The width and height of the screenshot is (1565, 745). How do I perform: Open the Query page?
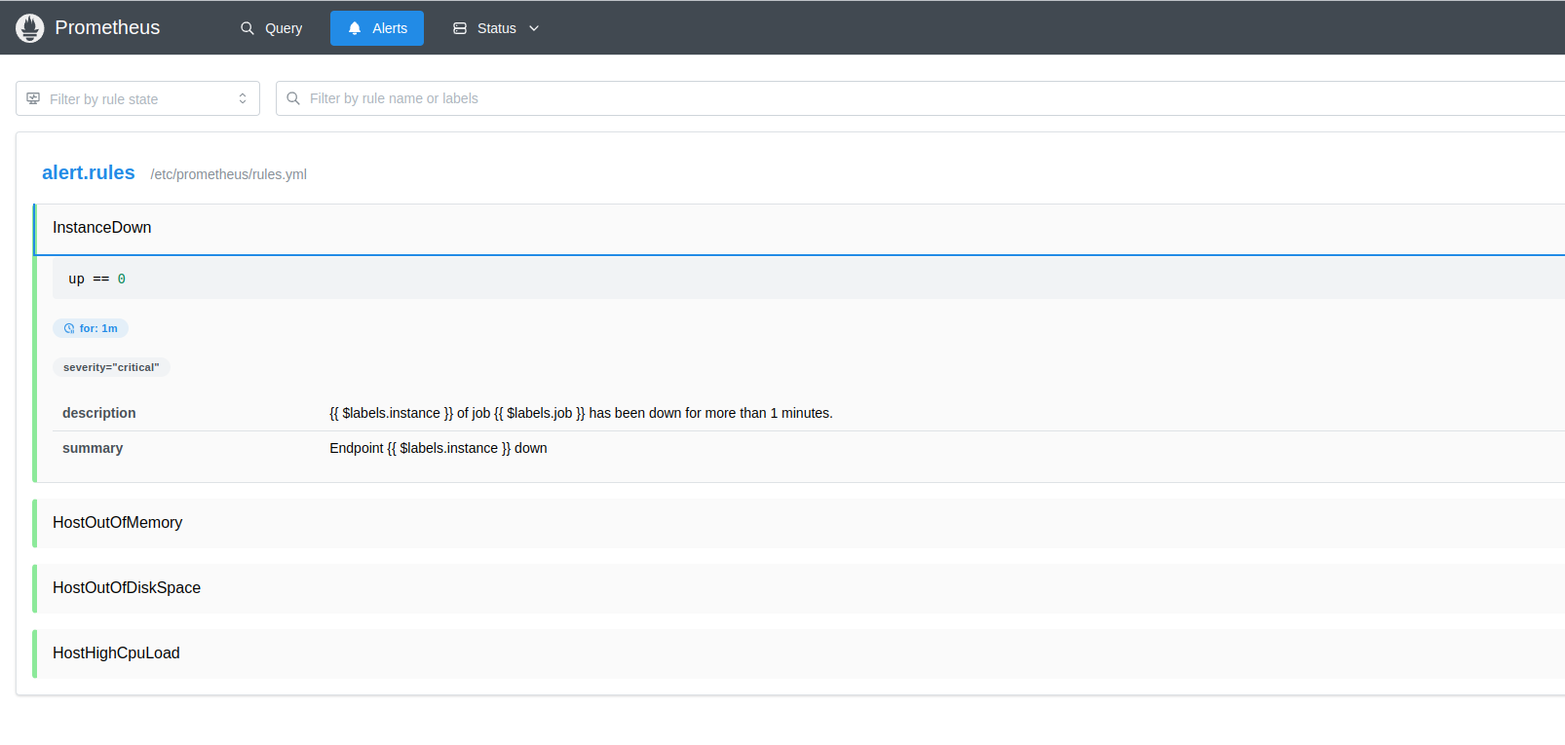click(272, 28)
